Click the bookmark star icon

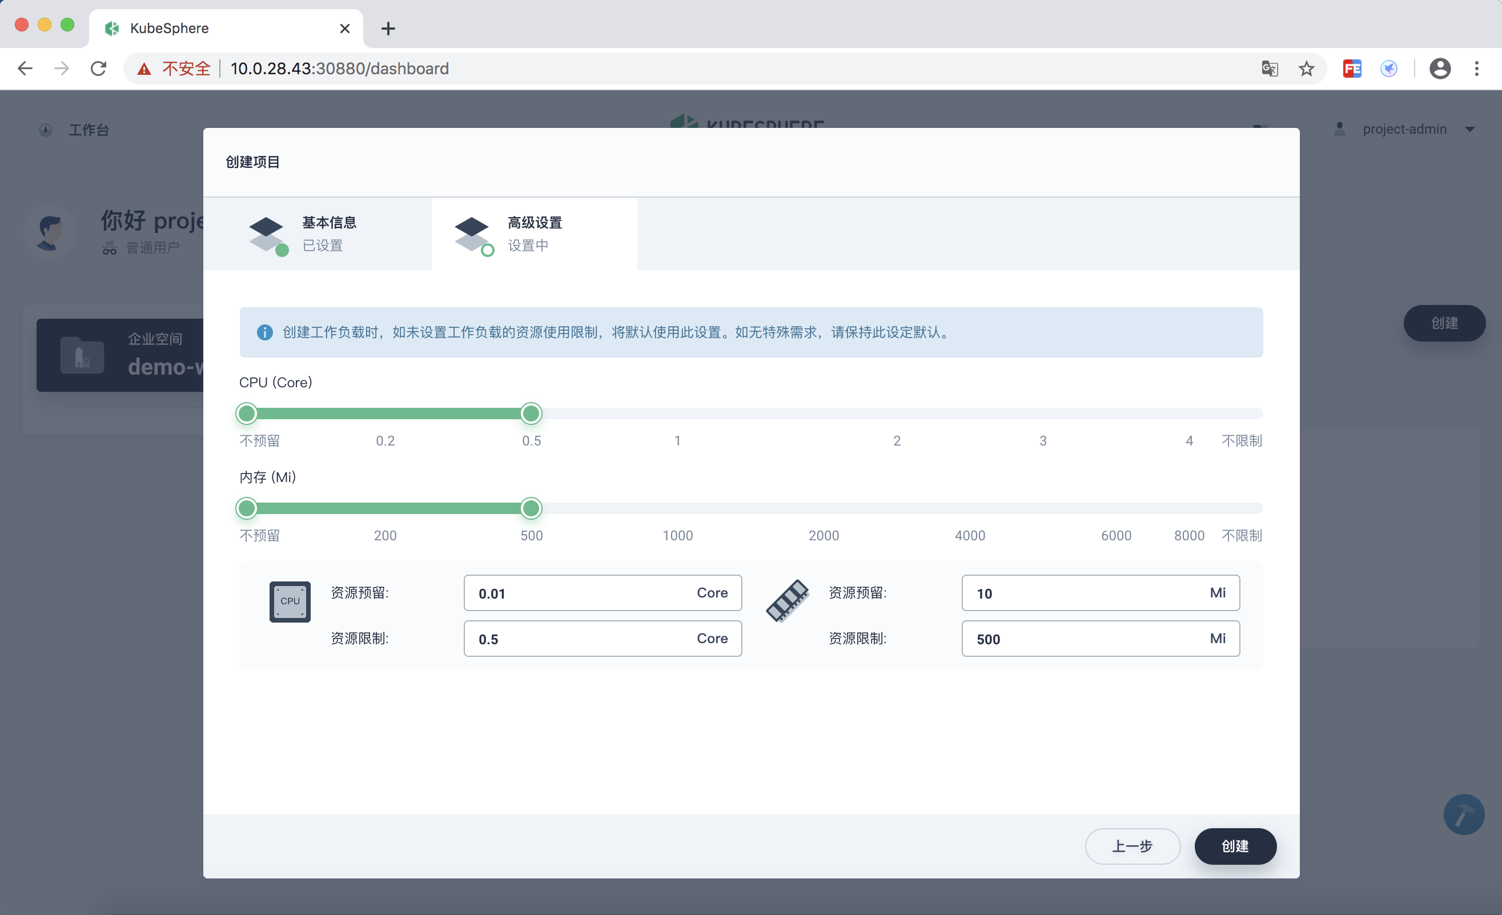coord(1306,69)
